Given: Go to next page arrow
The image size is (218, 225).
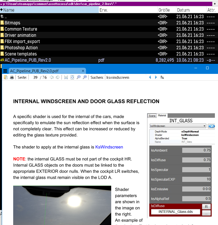Looking at the screenshot, I should click(57, 77).
